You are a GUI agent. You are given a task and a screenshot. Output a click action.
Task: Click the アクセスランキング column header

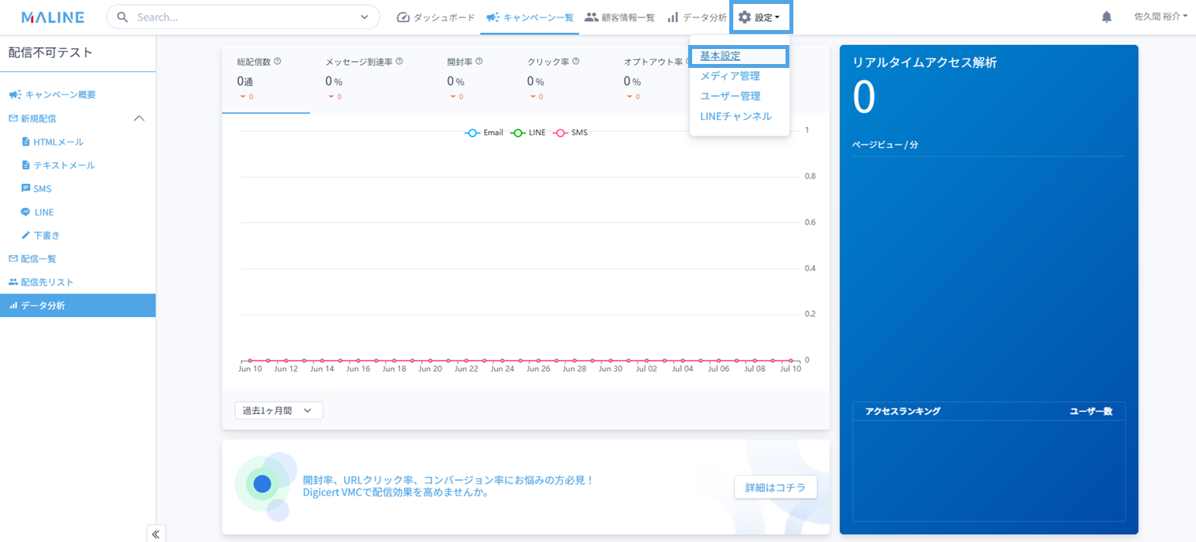point(903,412)
